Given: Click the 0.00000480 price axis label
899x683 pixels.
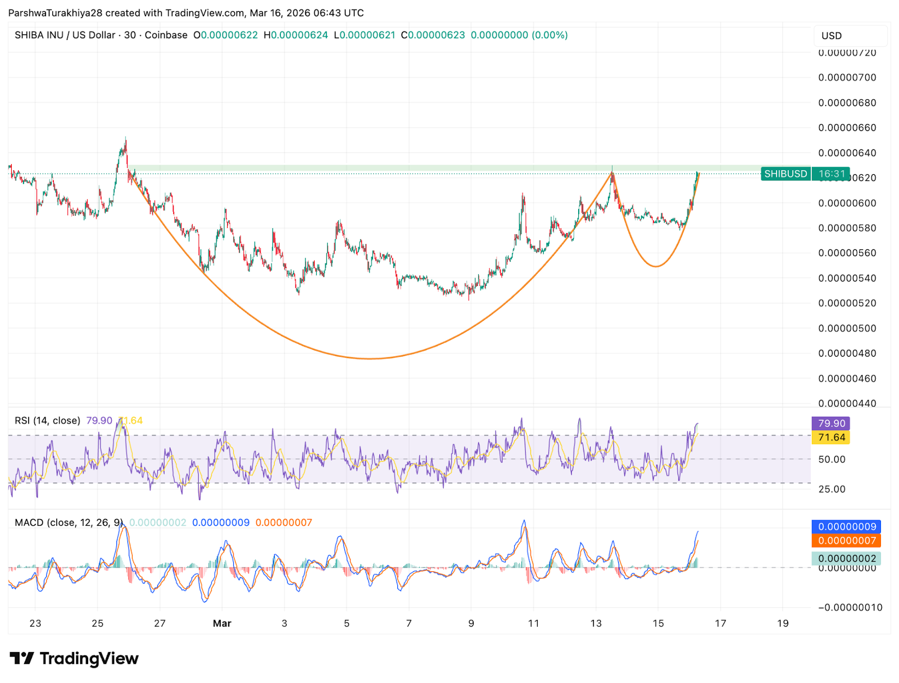Looking at the screenshot, I should [847, 353].
